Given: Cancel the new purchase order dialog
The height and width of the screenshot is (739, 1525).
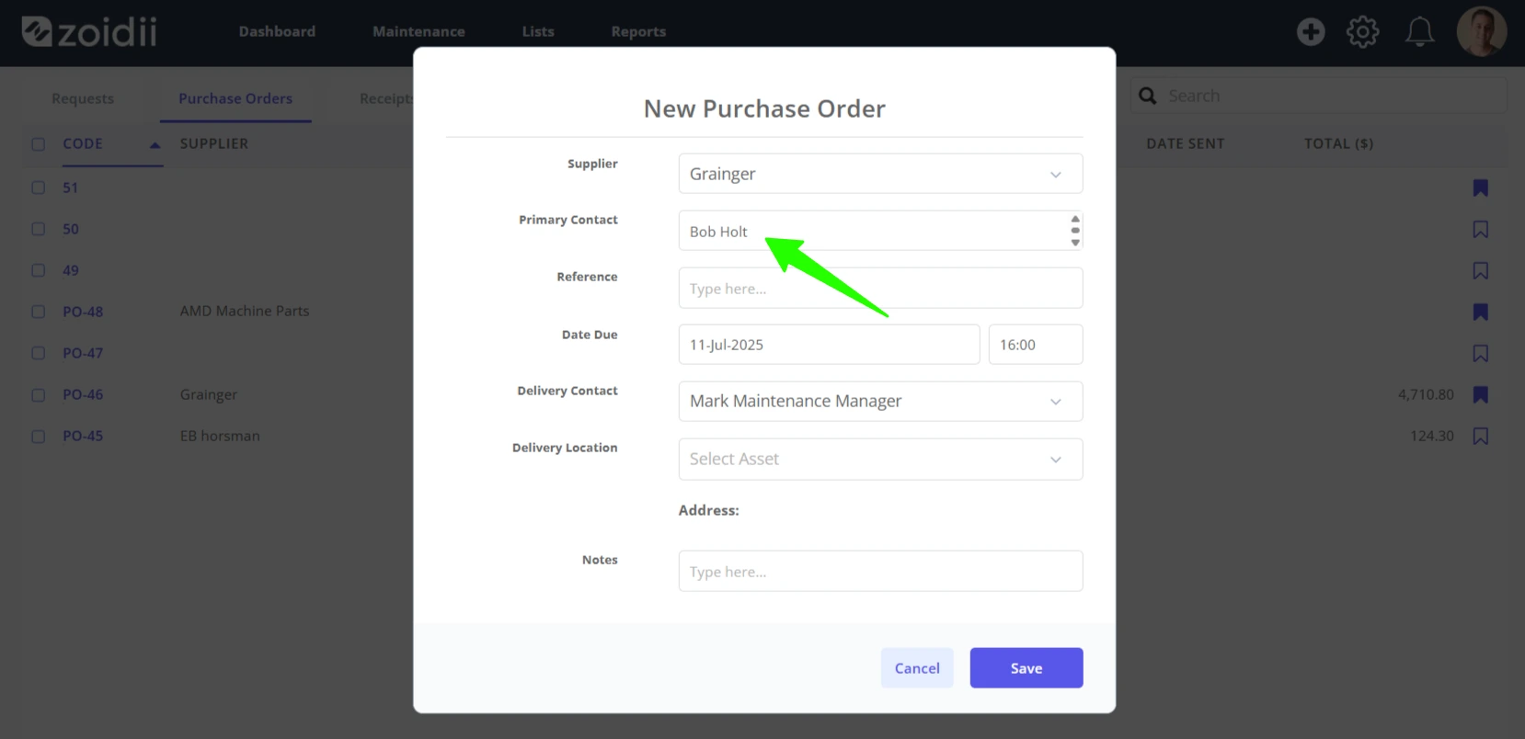Looking at the screenshot, I should pyautogui.click(x=917, y=668).
